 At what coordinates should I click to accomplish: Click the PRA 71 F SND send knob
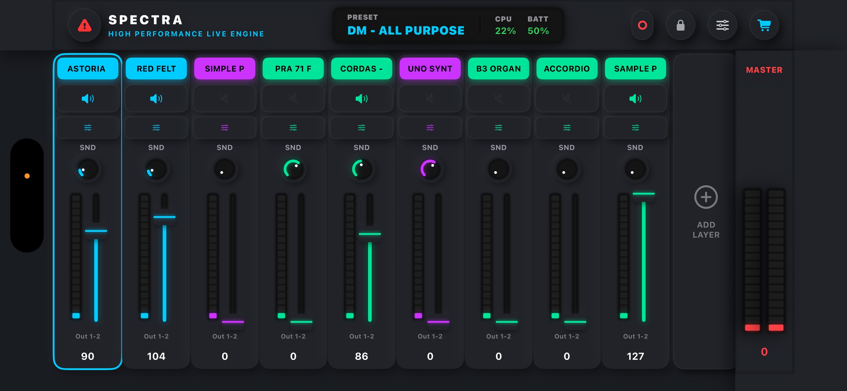click(293, 169)
